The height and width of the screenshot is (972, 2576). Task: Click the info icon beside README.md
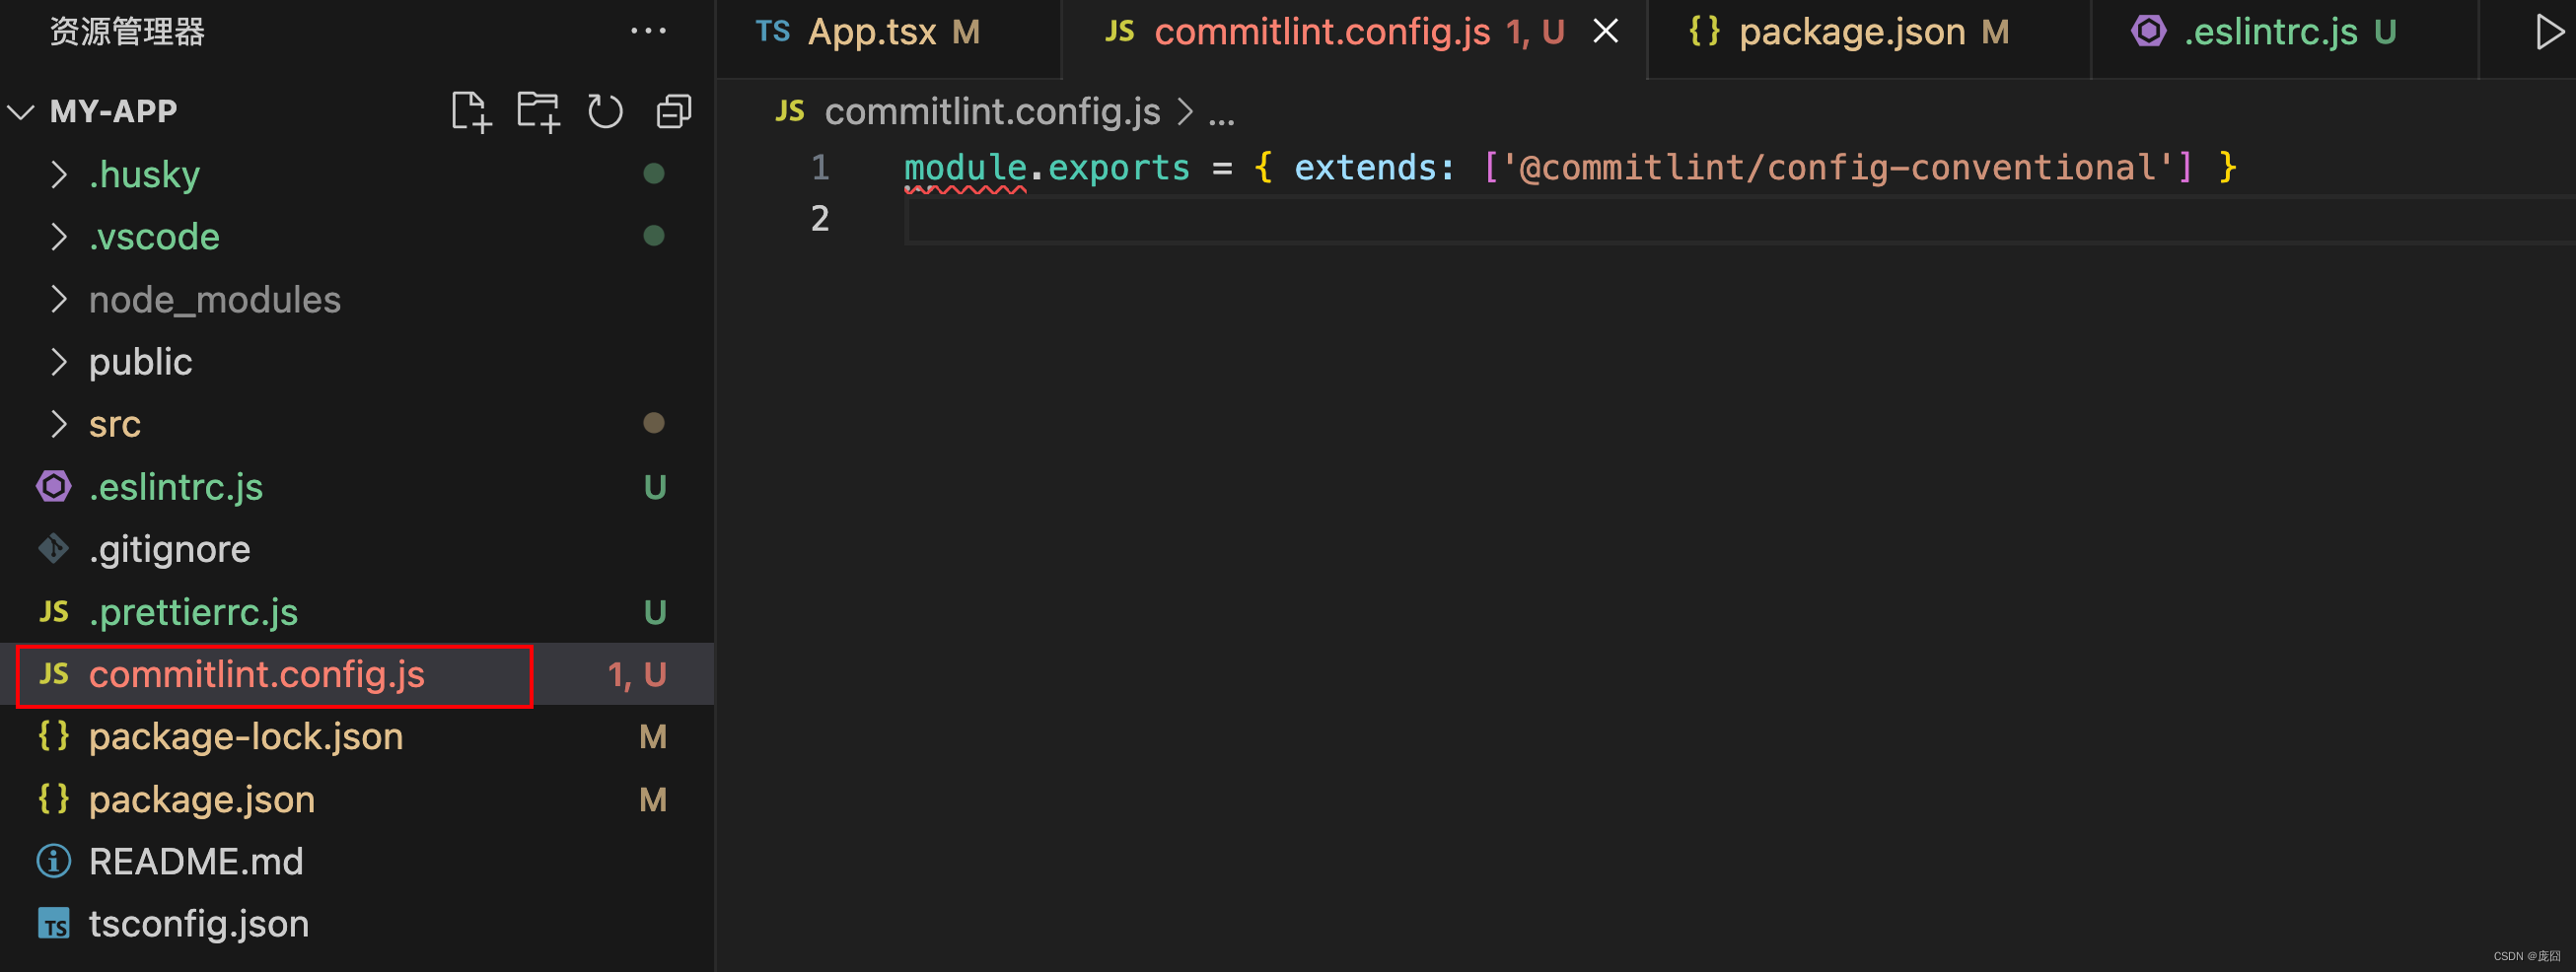tap(54, 861)
